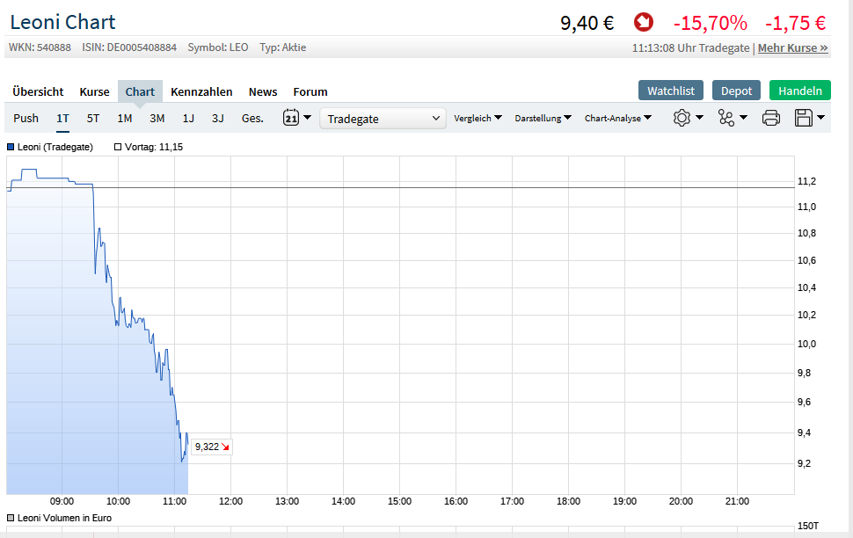This screenshot has height=538, width=853.
Task: Open the Darstellung dropdown
Action: click(x=543, y=118)
